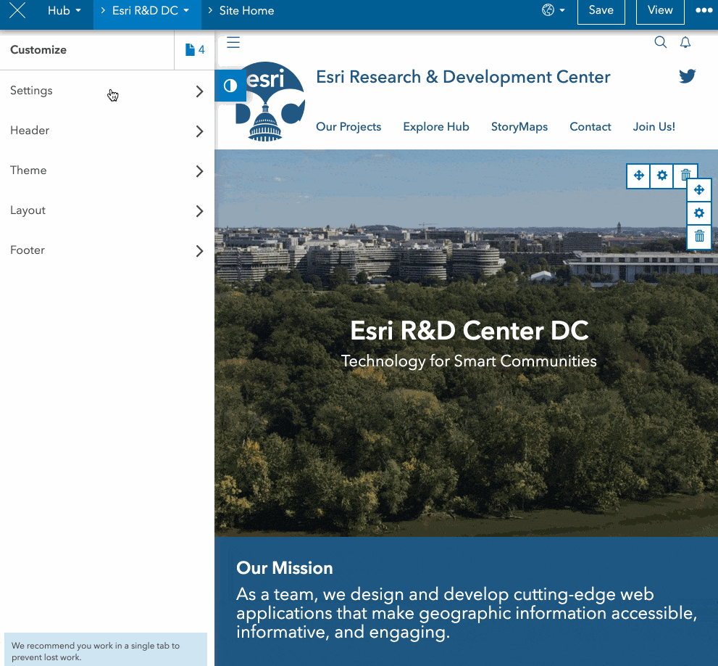Screen dimensions: 718x666
Task: Open the Our Projects navigation link
Action: (348, 127)
